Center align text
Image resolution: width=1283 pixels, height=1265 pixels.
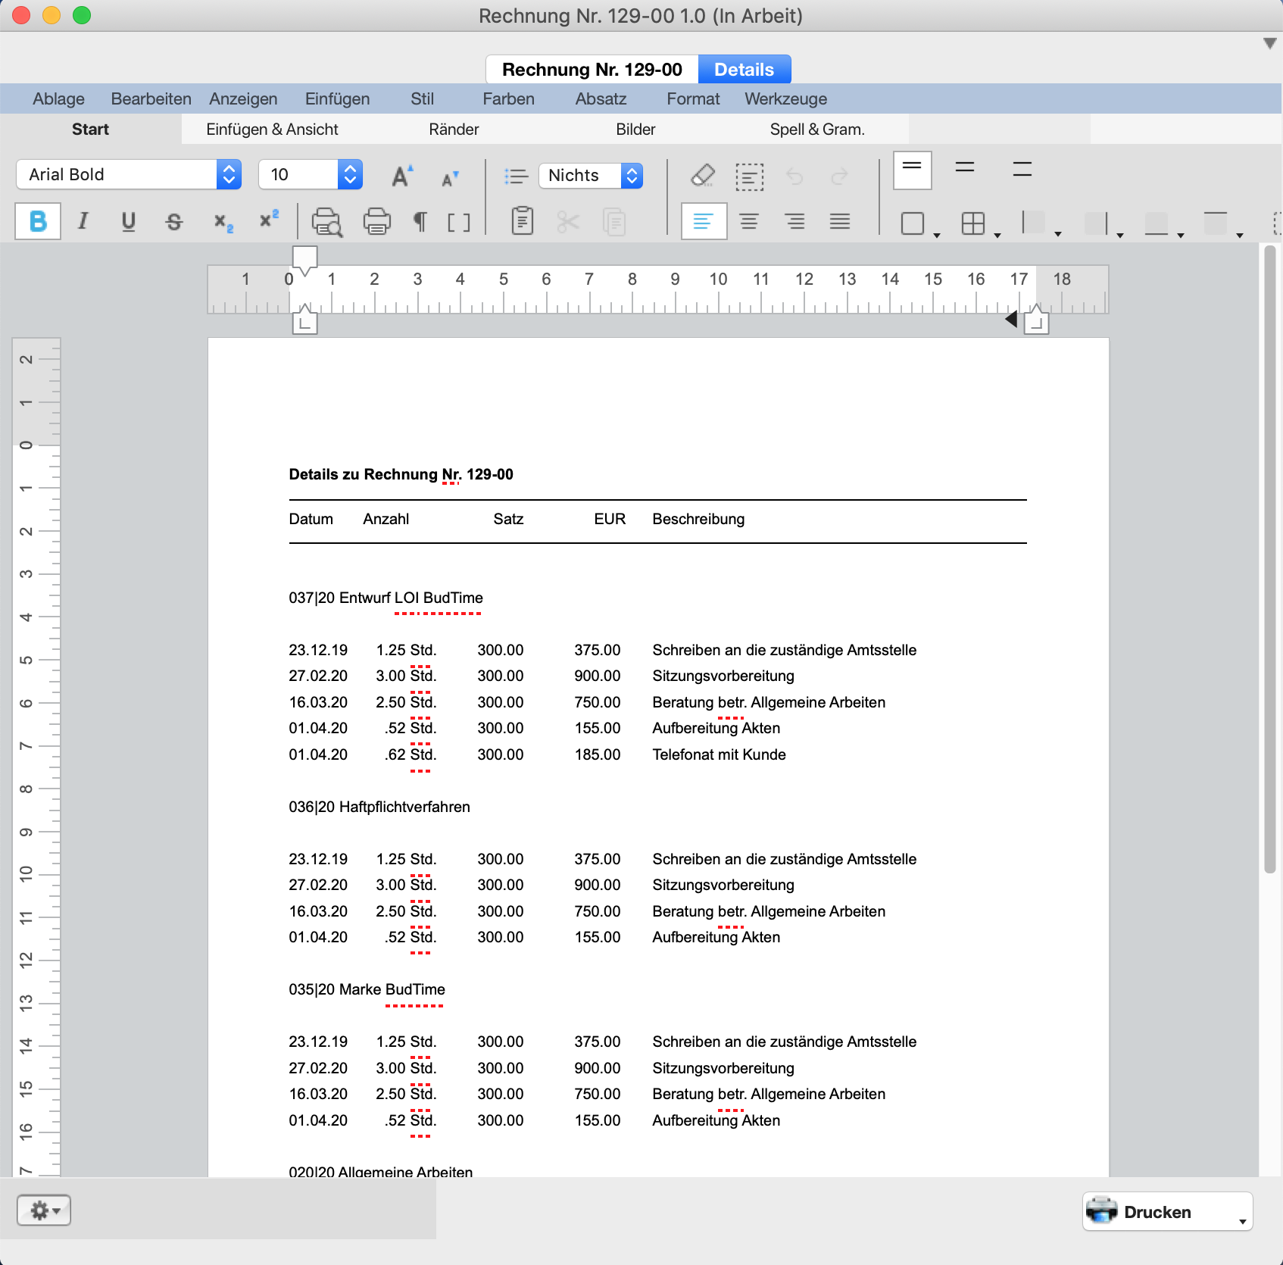point(749,221)
